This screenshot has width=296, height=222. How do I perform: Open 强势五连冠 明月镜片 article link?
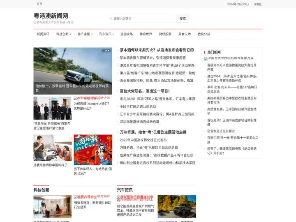[92, 205]
